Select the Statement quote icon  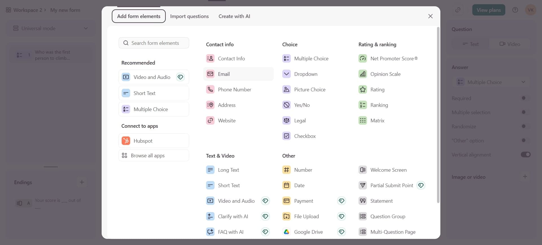pyautogui.click(x=363, y=201)
